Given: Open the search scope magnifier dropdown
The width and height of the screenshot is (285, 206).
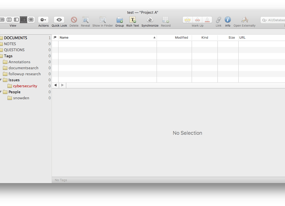Looking at the screenshot, I should click(264, 20).
